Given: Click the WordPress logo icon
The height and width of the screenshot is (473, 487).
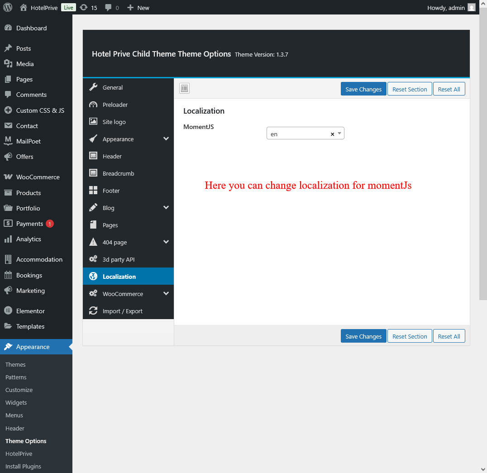Looking at the screenshot, I should point(8,7).
